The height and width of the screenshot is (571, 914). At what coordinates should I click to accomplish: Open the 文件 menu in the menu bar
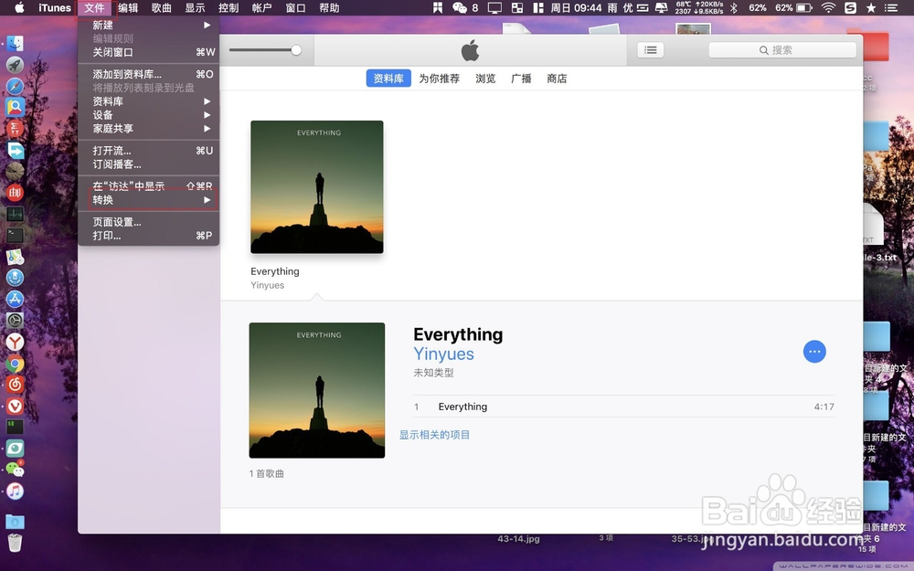pyautogui.click(x=94, y=8)
